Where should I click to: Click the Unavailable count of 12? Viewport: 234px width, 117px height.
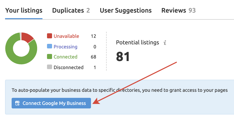[x=93, y=36]
